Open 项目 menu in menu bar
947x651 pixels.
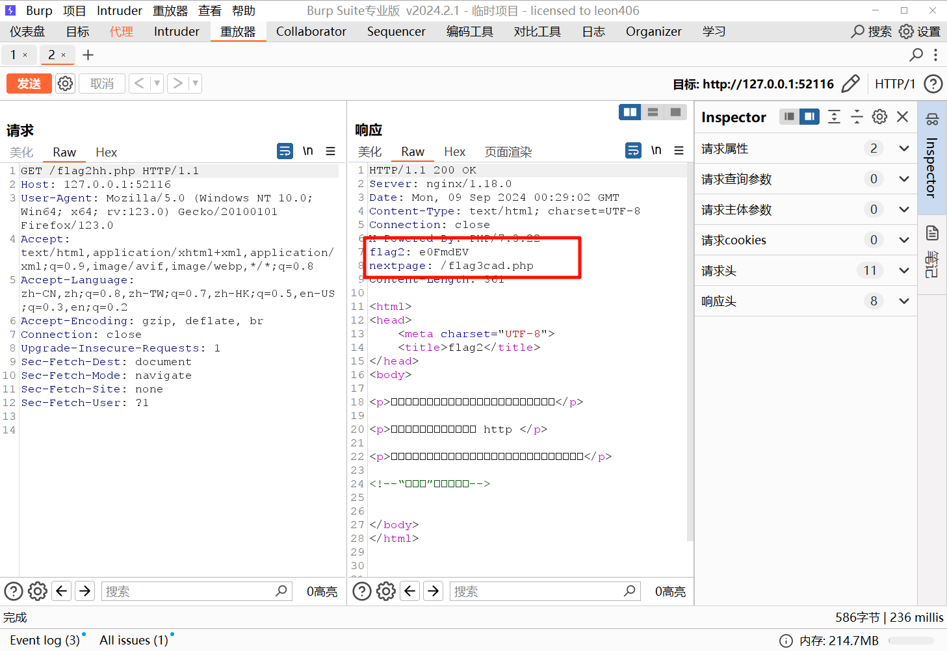click(75, 10)
